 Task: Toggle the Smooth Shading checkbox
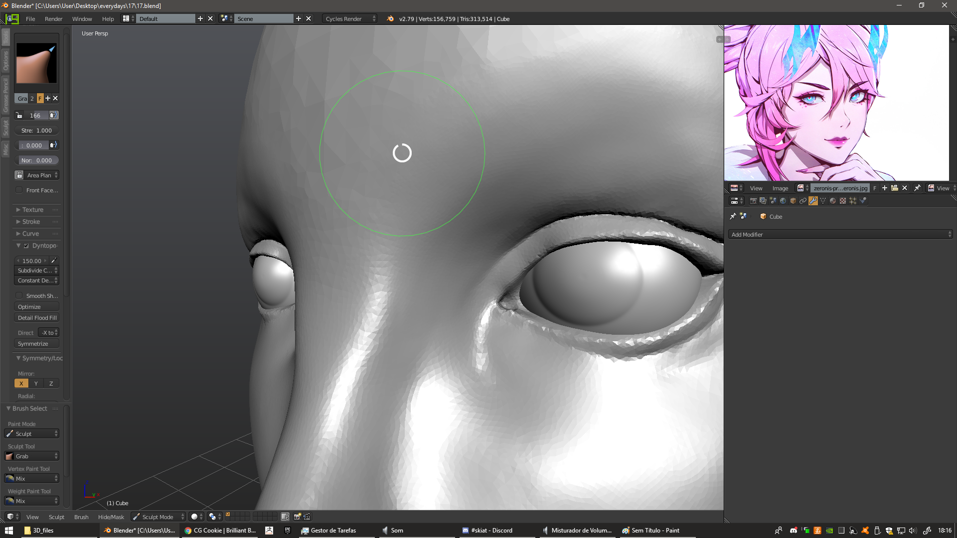click(19, 295)
